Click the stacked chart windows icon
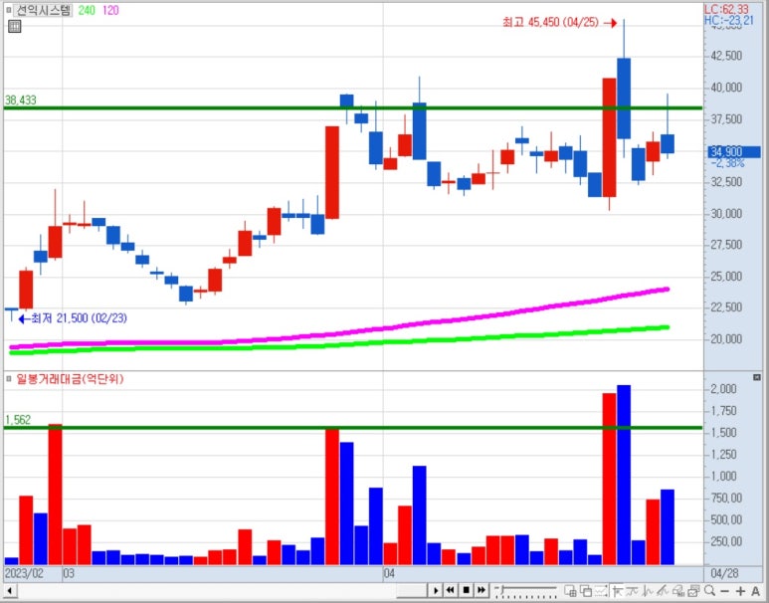The width and height of the screenshot is (769, 603). (693, 591)
